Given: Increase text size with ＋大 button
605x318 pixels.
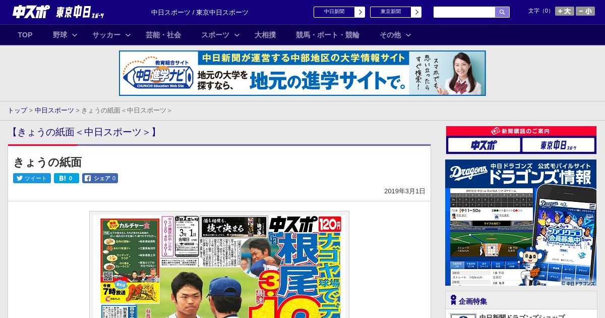Looking at the screenshot, I should click(565, 11).
